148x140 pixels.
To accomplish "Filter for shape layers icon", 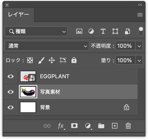I will click(115, 31).
